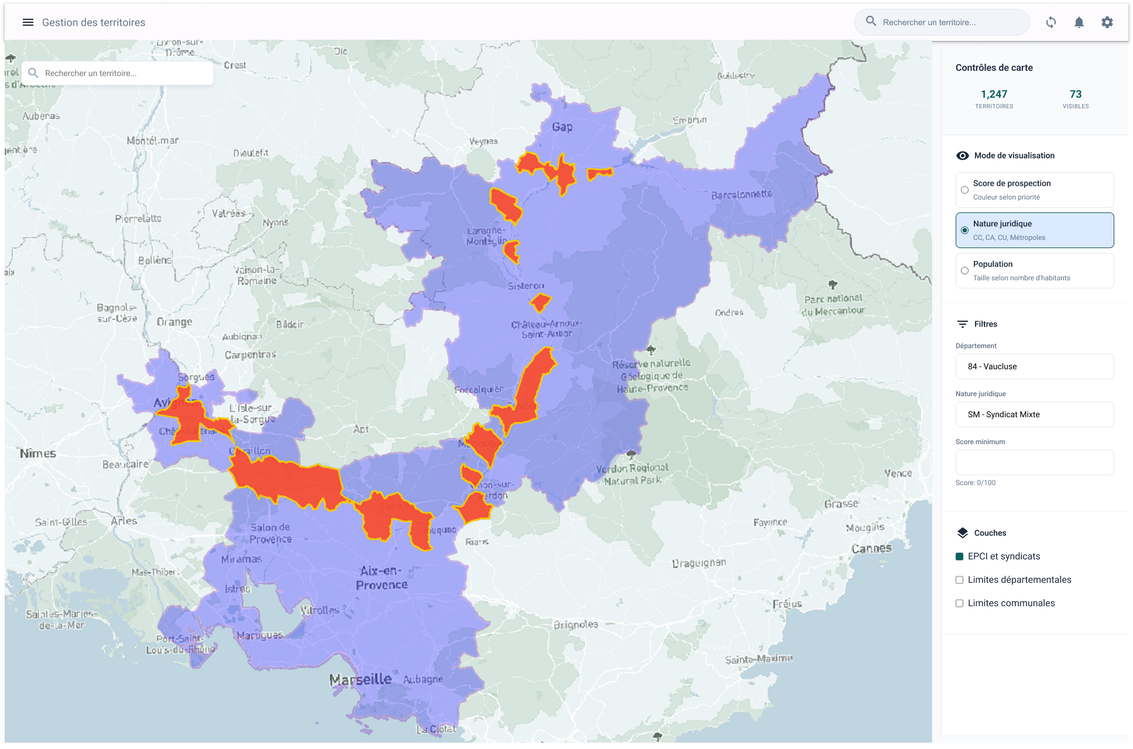Click the Score minimum input field

click(1035, 462)
